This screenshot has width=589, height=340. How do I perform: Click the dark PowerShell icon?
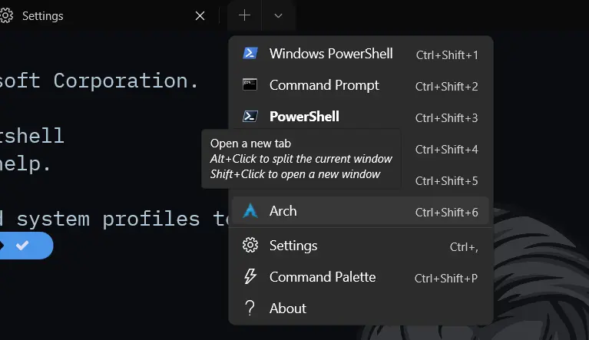pos(250,117)
